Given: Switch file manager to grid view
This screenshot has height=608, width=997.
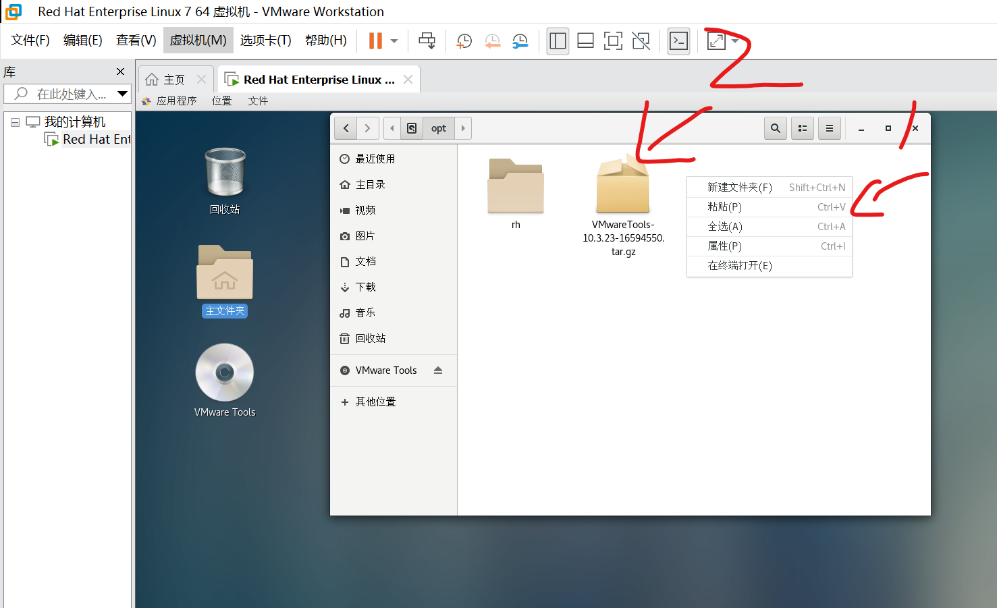Looking at the screenshot, I should coord(802,128).
